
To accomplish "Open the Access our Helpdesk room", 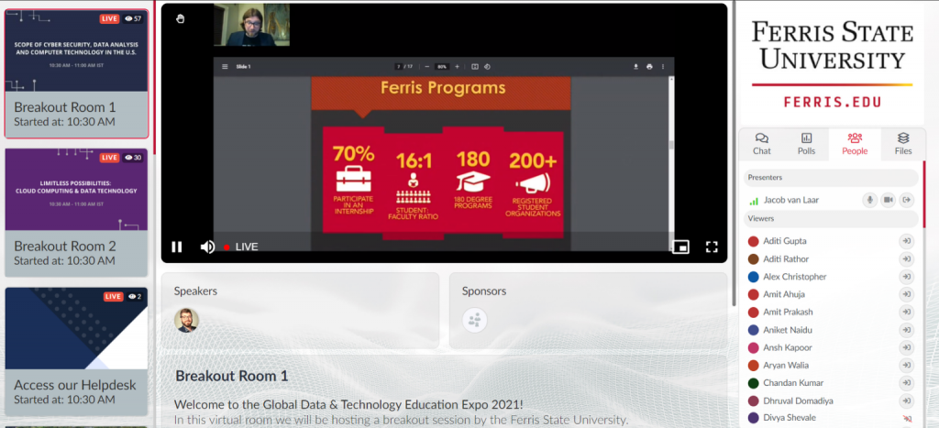I will [x=76, y=351].
